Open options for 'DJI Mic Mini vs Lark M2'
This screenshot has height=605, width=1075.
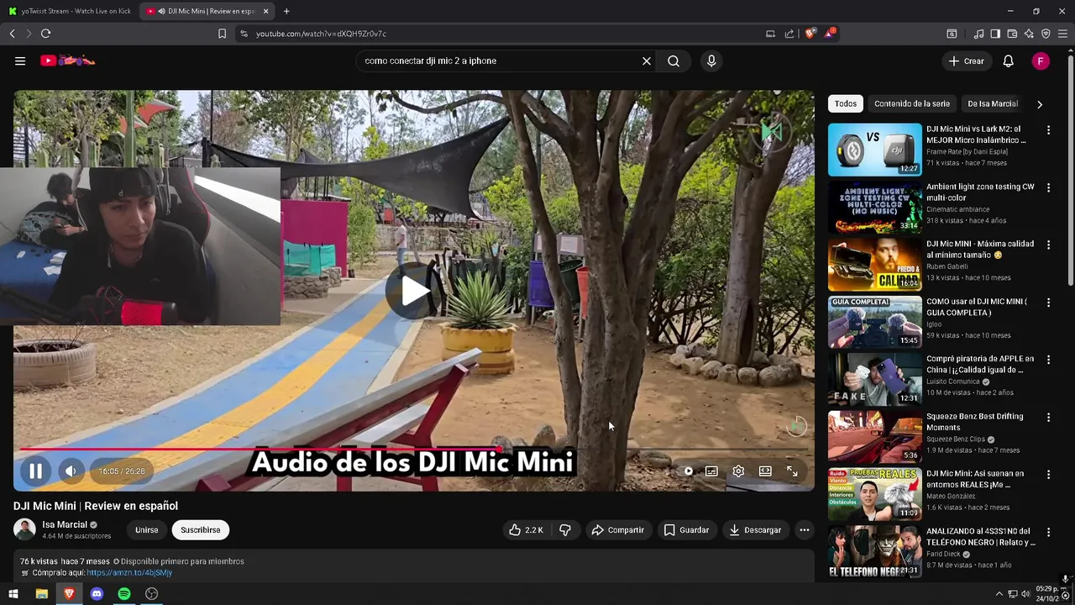pyautogui.click(x=1048, y=130)
